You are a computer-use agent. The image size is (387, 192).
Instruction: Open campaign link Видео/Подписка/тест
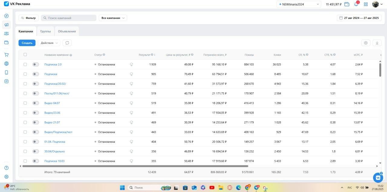58,132
